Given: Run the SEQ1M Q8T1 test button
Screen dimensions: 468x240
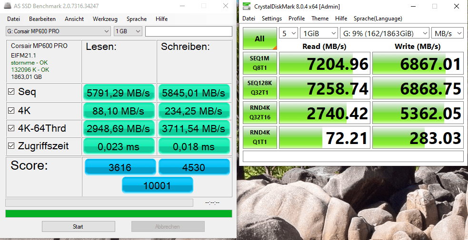Looking at the screenshot, I should pyautogui.click(x=259, y=63).
